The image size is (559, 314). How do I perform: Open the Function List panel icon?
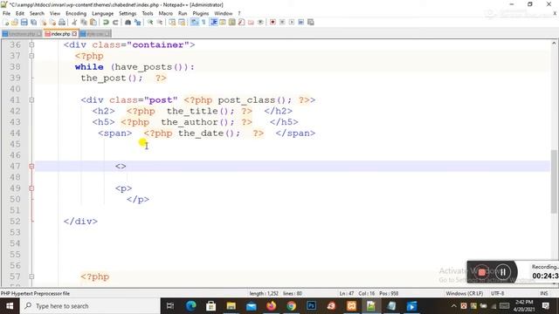(x=241, y=22)
